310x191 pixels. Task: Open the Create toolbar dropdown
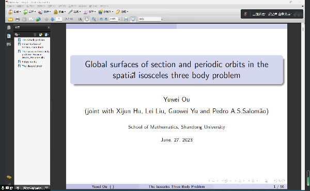coord(14,12)
